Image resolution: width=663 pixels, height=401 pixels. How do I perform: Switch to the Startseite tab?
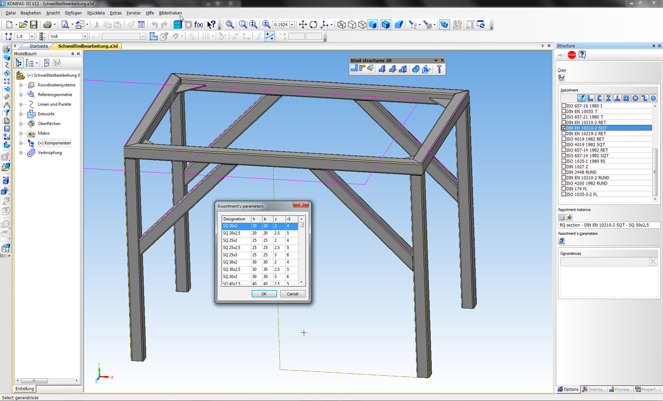[38, 46]
